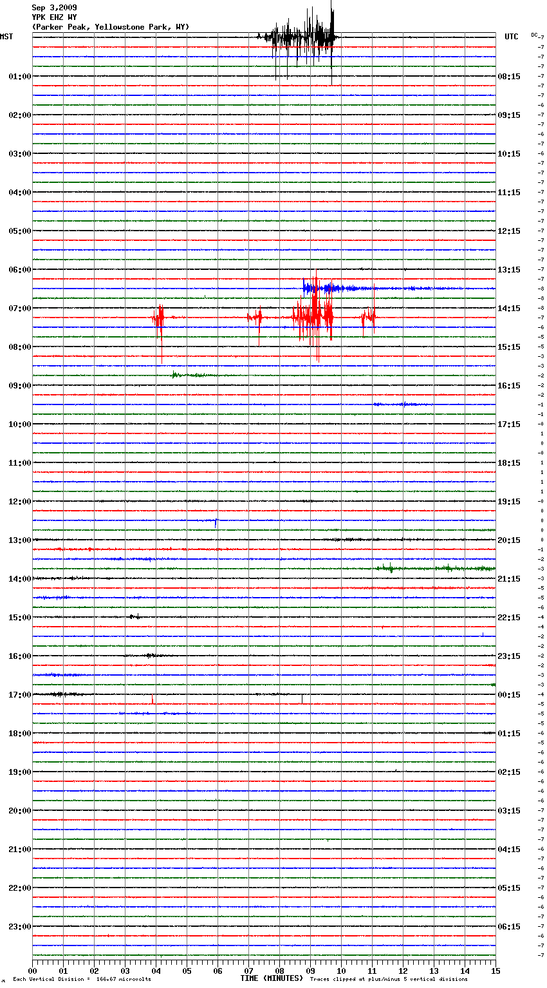Screen dimensions: 547x988
Task: Click the 18:15 UTC time label
Action: (x=509, y=463)
